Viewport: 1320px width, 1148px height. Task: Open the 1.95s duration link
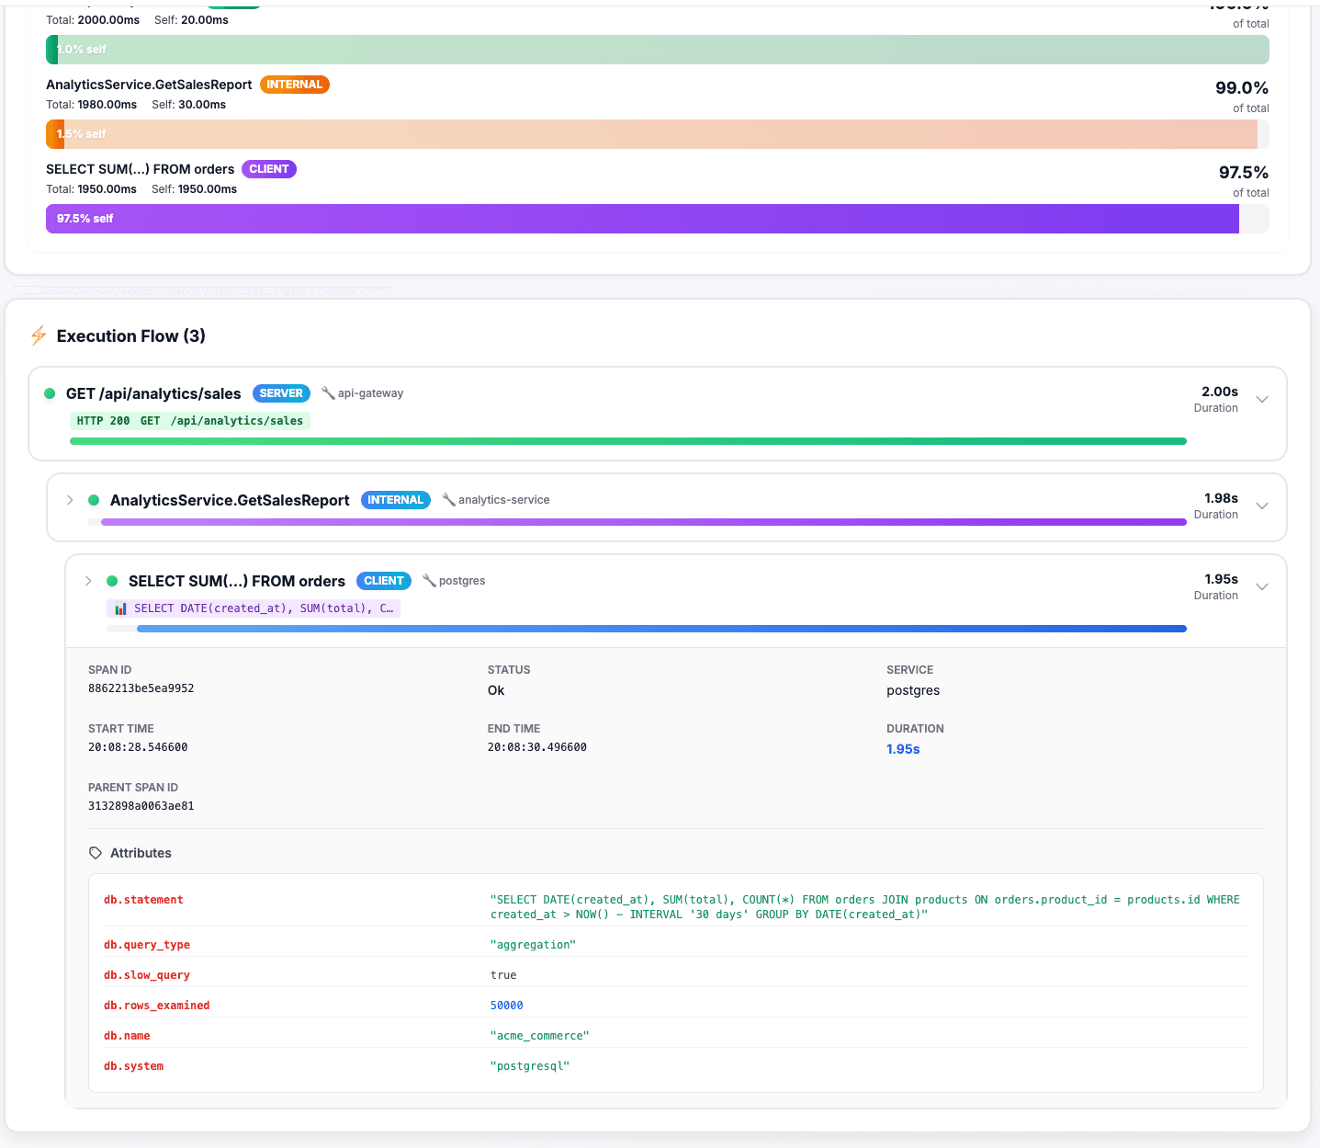click(x=902, y=748)
